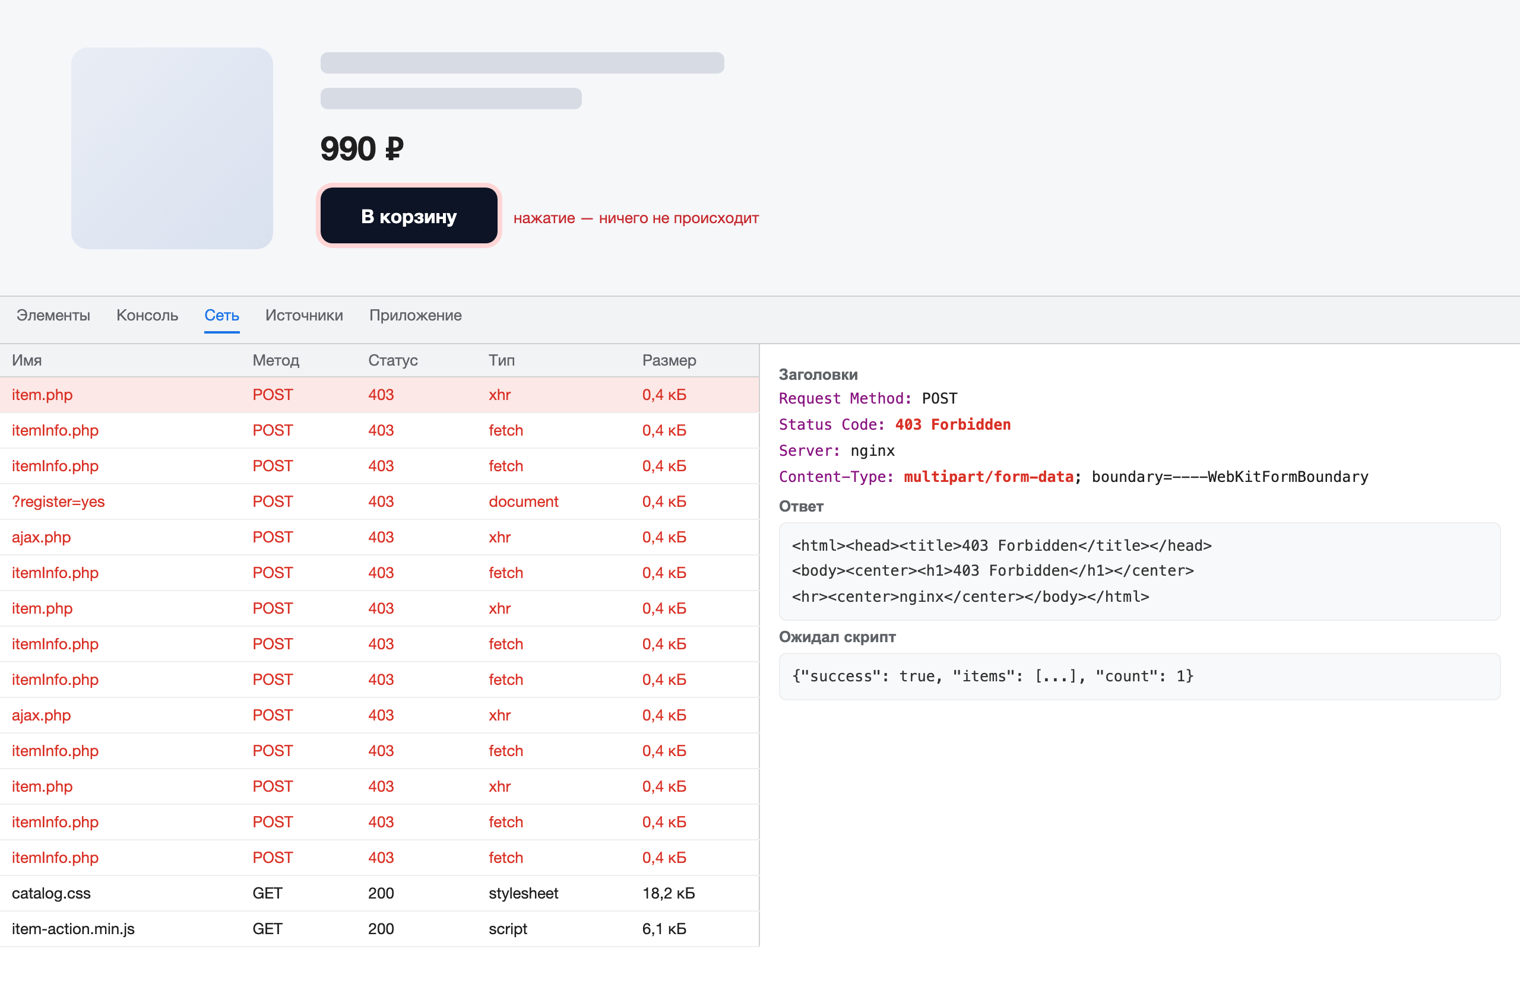Click the «В корзину» button
This screenshot has width=1520, height=984.
[x=408, y=216]
